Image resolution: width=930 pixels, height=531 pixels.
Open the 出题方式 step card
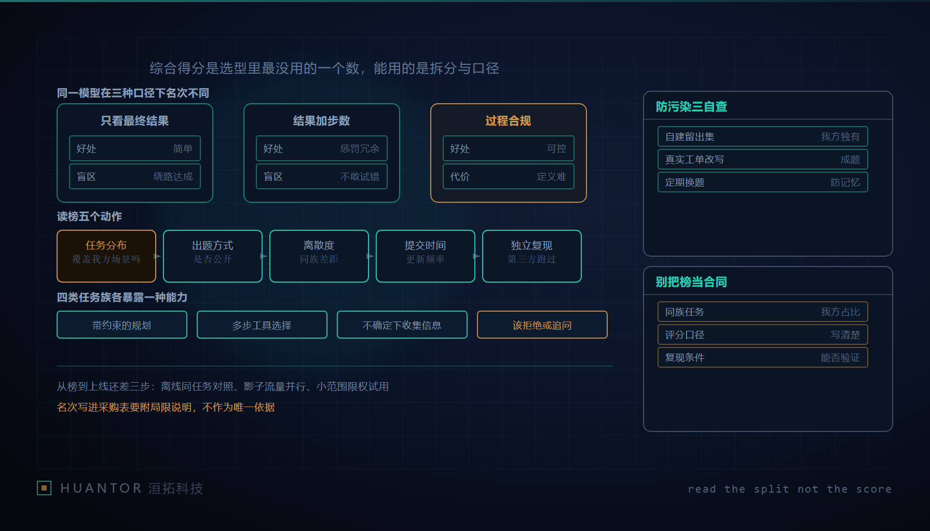(213, 256)
